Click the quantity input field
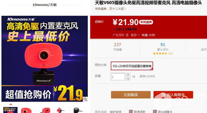 click(x=118, y=77)
